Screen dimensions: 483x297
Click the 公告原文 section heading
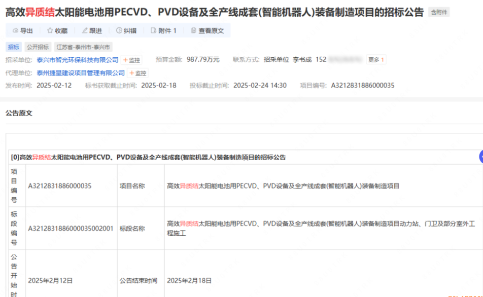click(x=19, y=113)
